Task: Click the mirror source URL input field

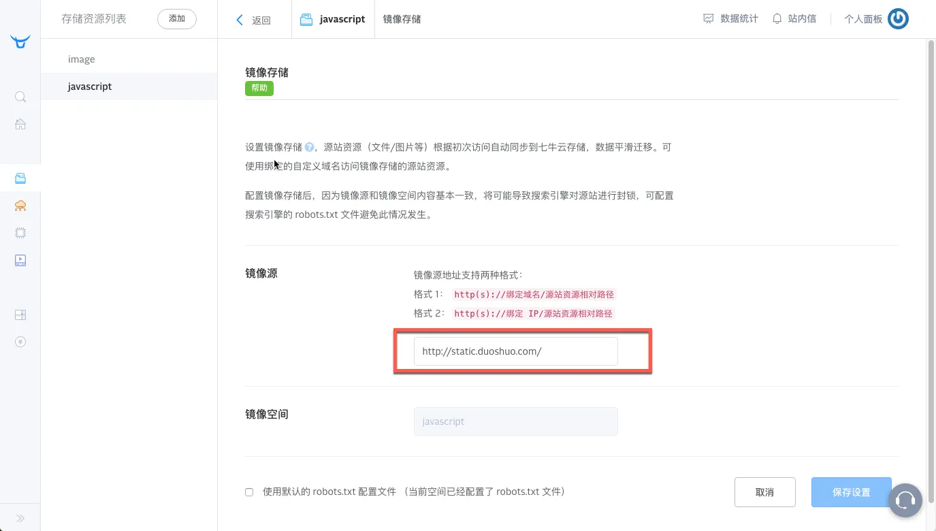Action: click(515, 351)
